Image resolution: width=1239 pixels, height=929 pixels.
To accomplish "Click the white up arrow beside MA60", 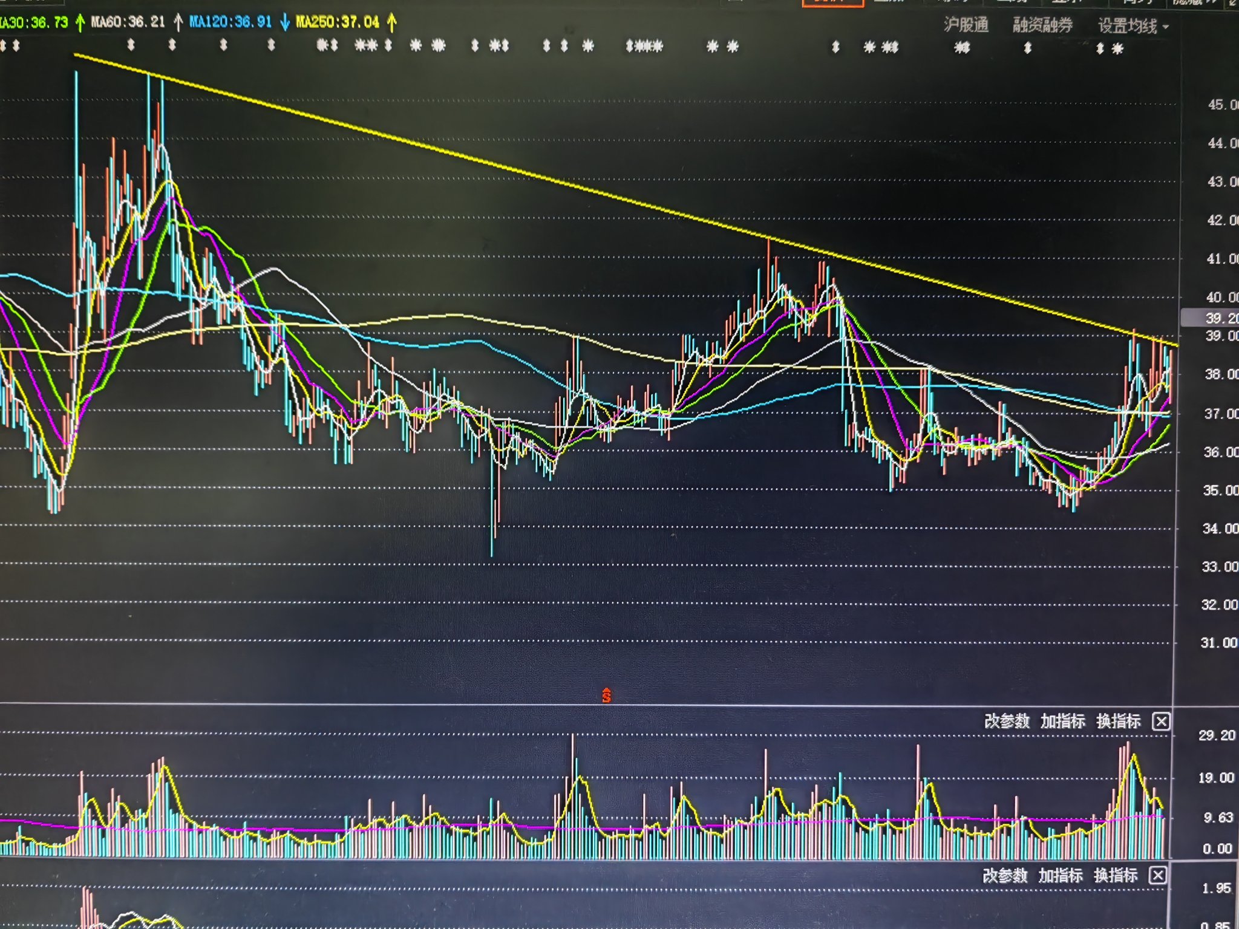I will click(x=178, y=23).
